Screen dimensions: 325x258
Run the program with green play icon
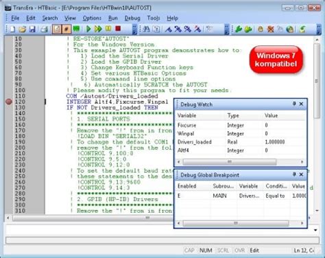point(88,29)
